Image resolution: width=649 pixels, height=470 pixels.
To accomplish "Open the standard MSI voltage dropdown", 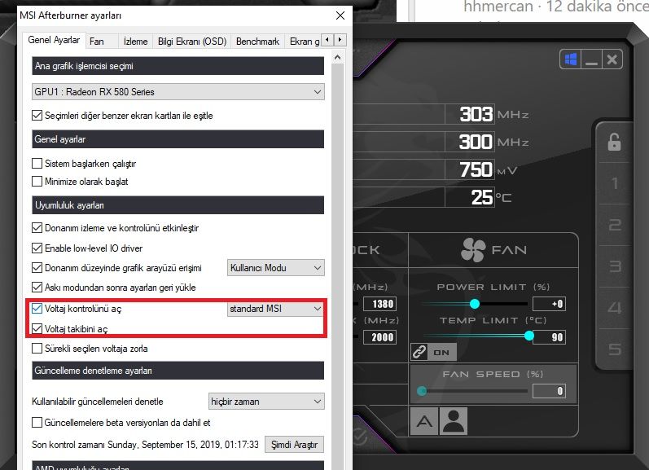I will tap(276, 309).
